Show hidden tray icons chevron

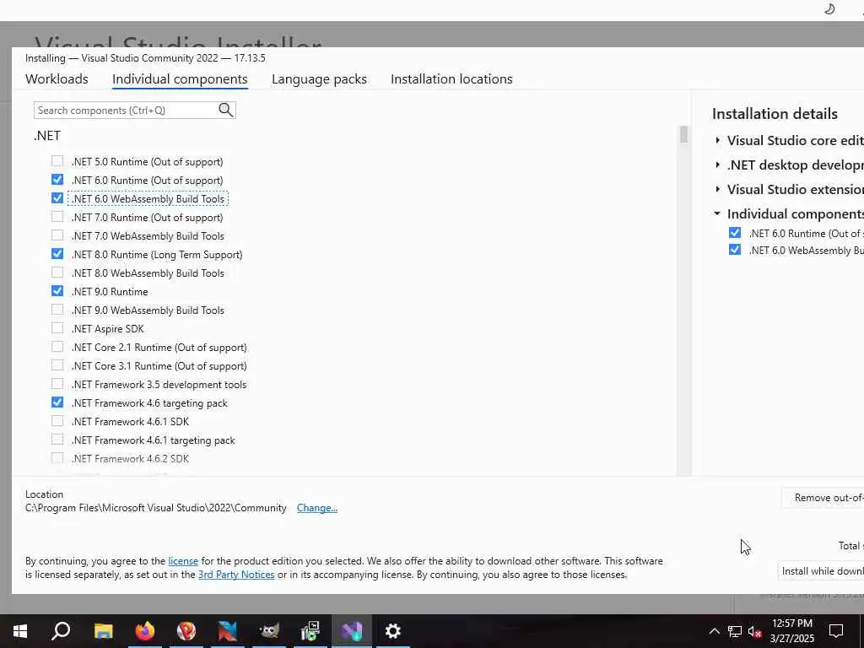coord(714,631)
